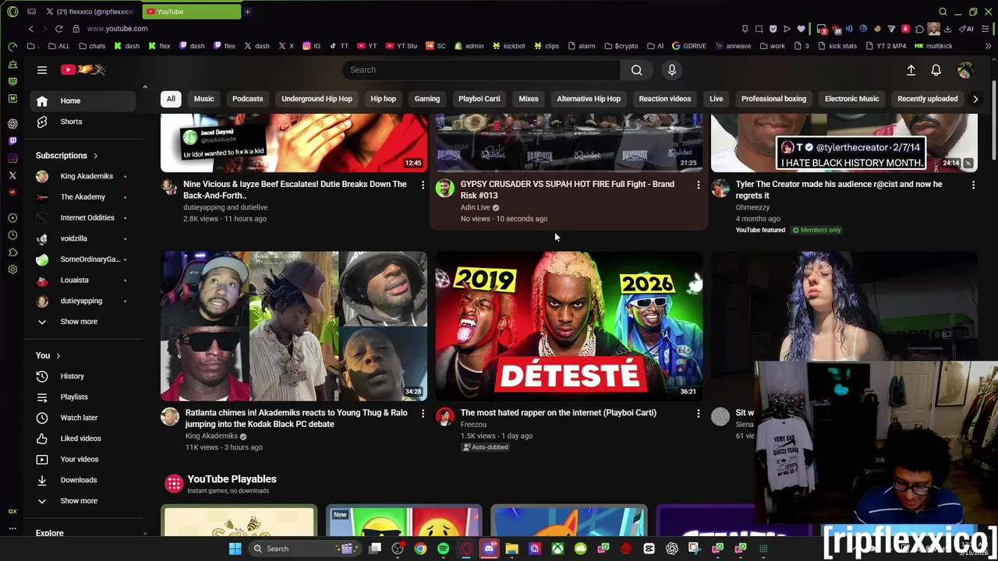
Task: Click the search magnifier button
Action: (x=636, y=70)
